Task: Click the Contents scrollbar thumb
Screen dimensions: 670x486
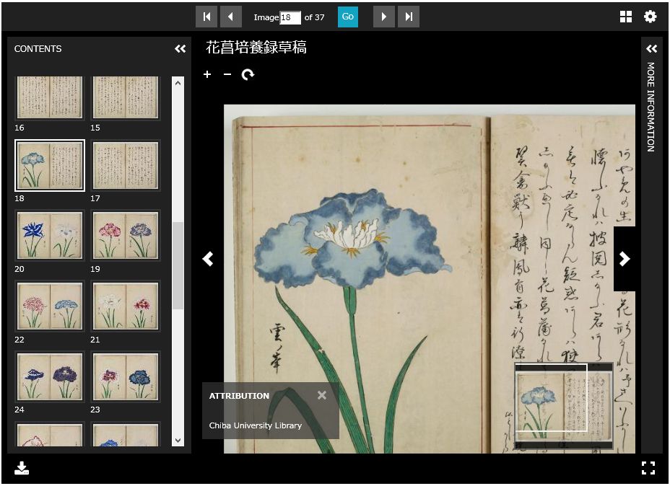Action: 178,265
